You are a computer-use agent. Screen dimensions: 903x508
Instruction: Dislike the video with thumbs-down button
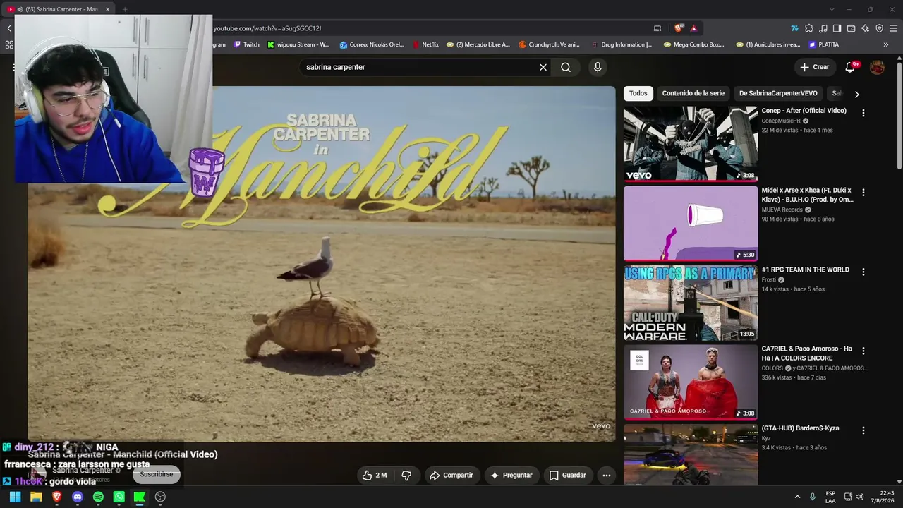coord(406,476)
